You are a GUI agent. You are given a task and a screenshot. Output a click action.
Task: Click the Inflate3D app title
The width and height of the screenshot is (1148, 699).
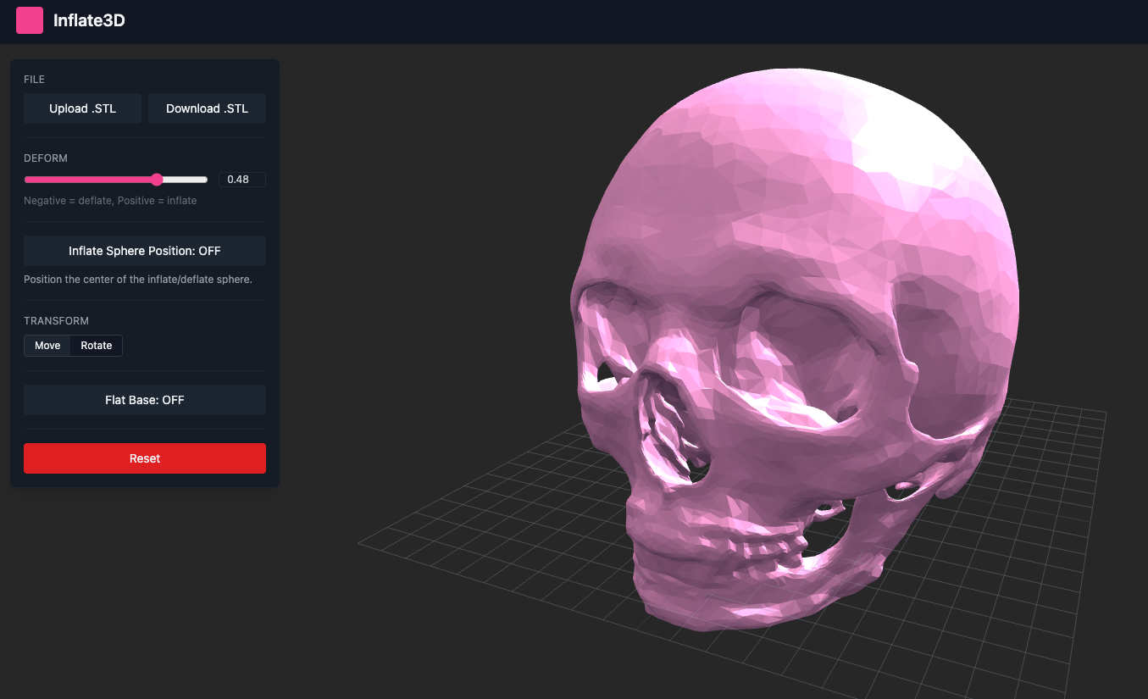(89, 20)
